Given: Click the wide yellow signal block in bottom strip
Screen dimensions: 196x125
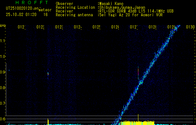Looking at the screenshot, I should pyautogui.click(x=137, y=122).
